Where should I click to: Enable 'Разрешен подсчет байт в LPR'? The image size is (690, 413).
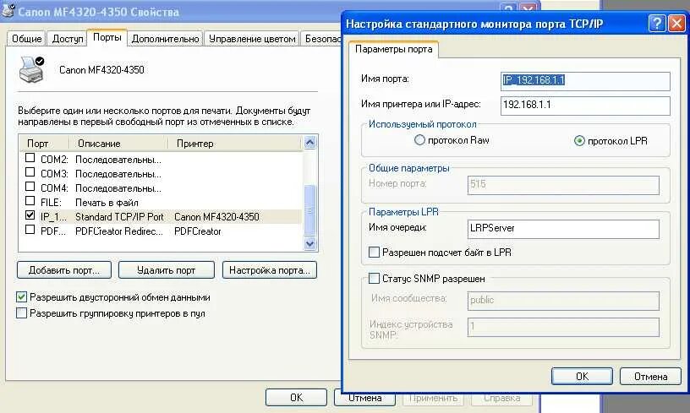point(374,253)
